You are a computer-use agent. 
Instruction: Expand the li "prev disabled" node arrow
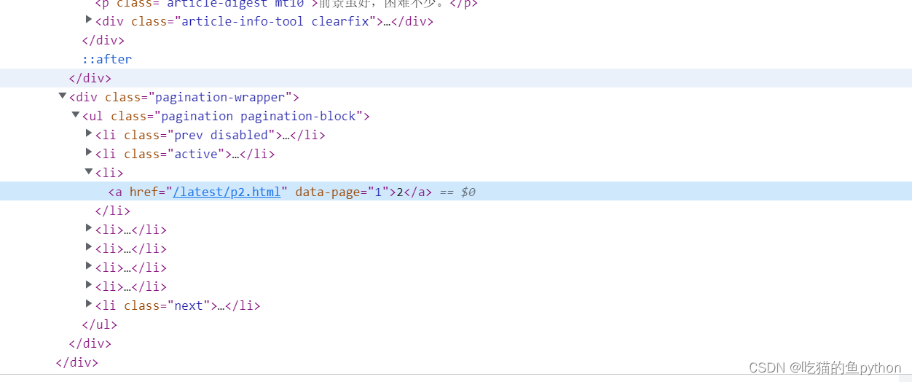pos(89,133)
